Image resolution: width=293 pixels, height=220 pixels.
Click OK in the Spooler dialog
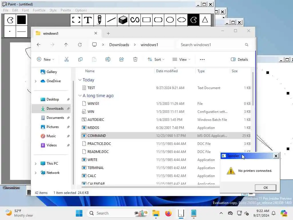click(x=266, y=188)
